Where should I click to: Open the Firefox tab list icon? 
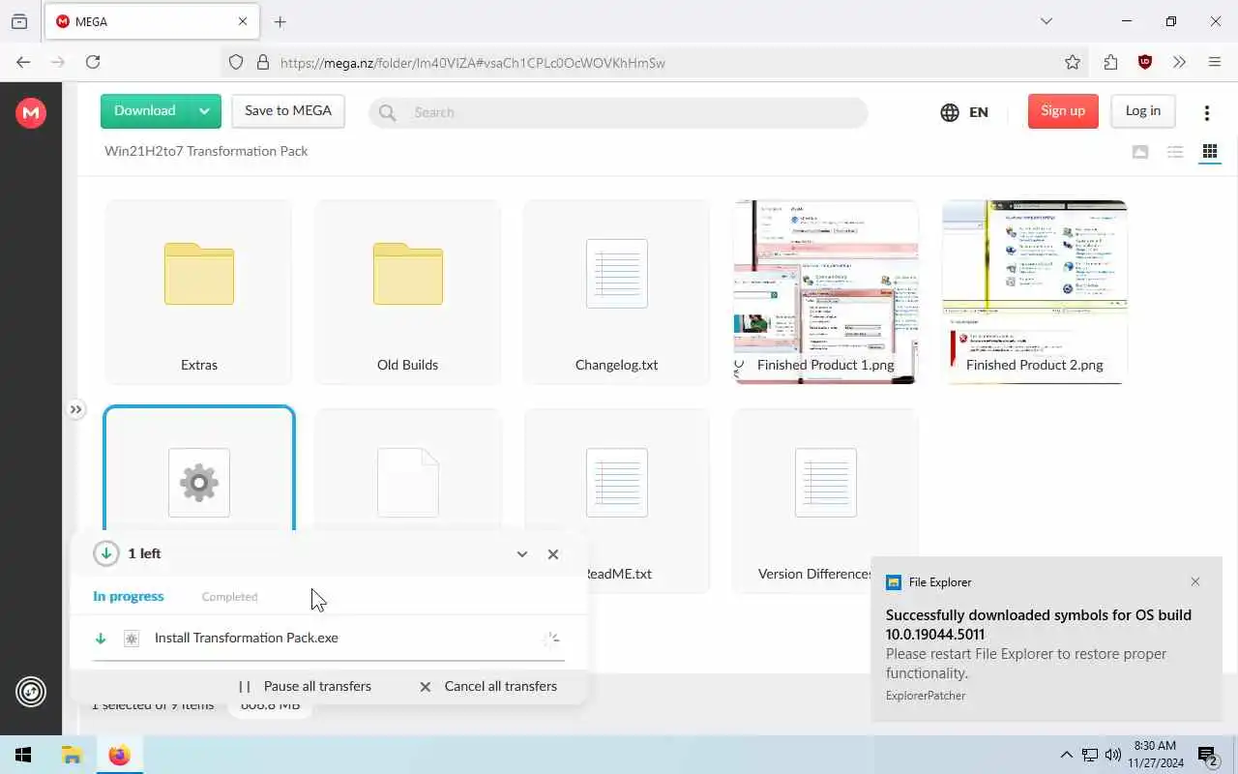click(x=19, y=21)
